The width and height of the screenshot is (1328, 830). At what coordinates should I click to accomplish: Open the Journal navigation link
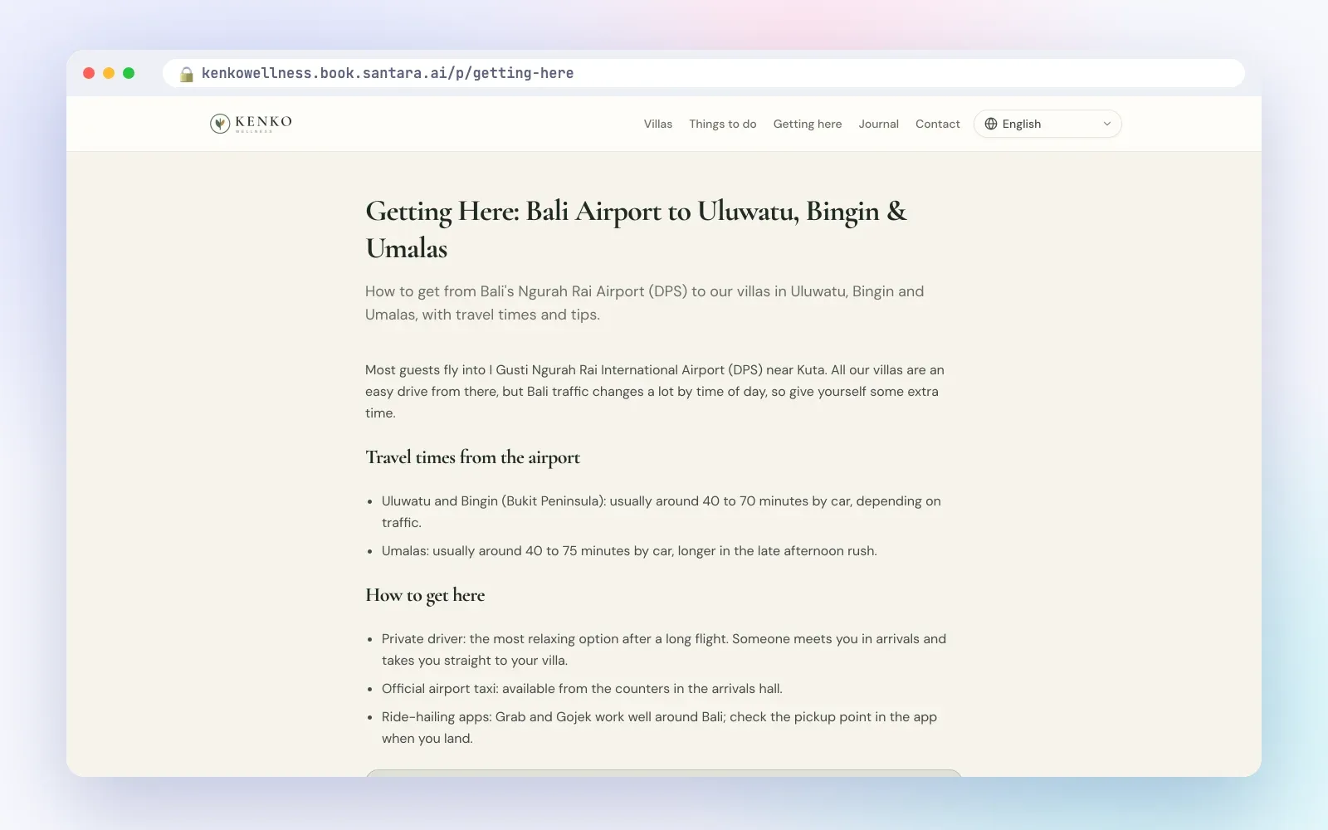tap(879, 124)
